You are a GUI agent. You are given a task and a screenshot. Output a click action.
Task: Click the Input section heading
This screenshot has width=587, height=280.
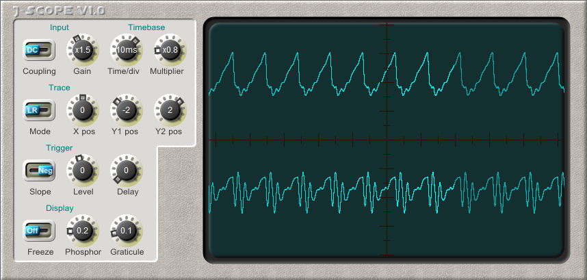[x=60, y=27]
